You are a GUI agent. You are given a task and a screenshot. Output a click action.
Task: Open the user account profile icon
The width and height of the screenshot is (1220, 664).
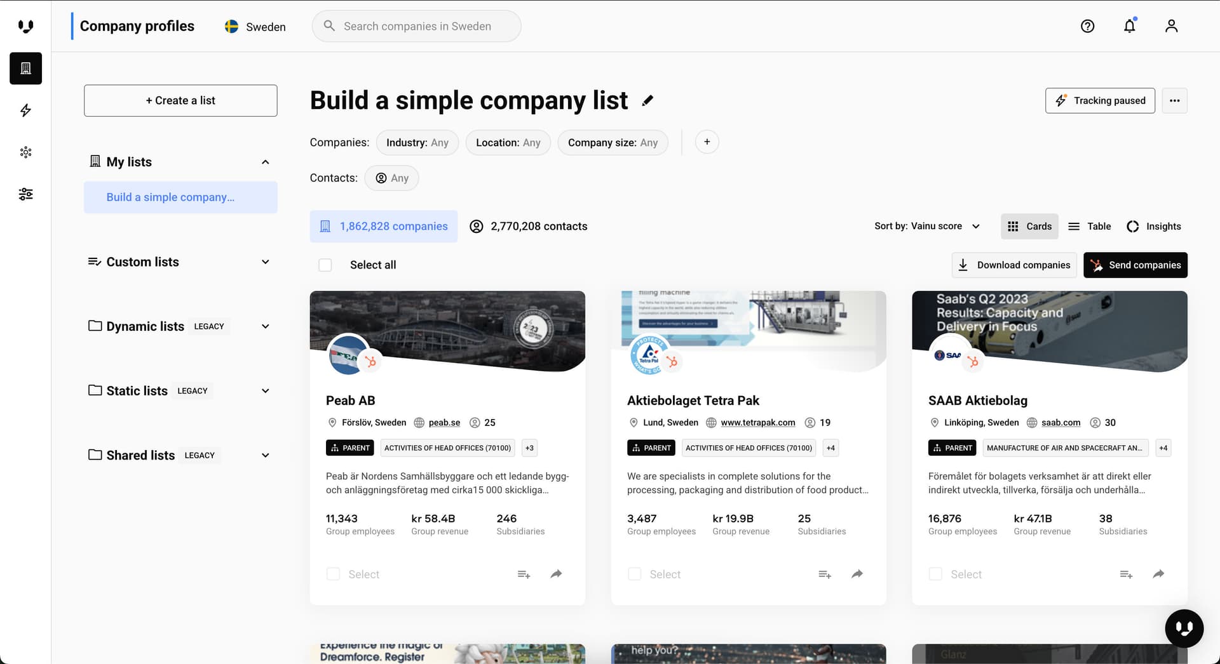pos(1171,26)
